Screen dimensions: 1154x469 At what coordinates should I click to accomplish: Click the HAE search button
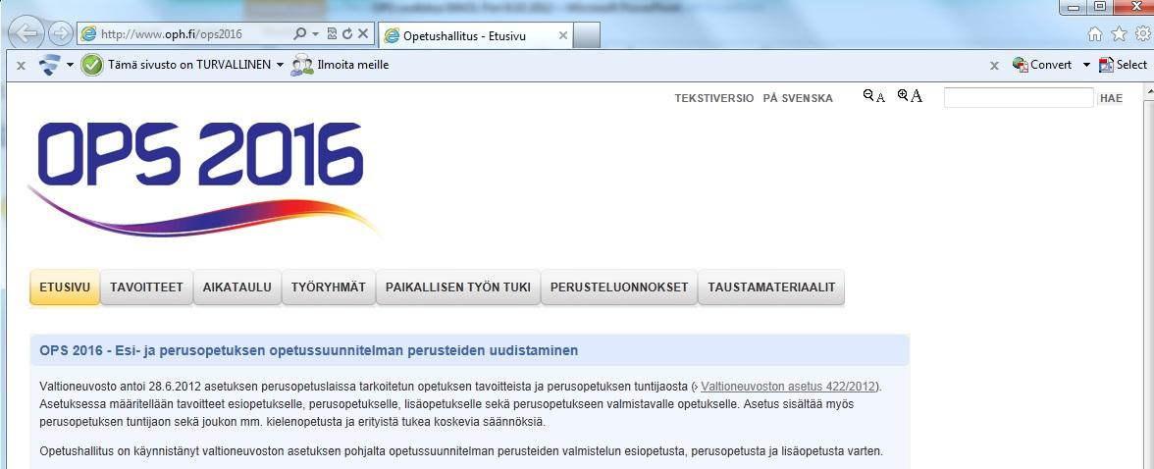pos(1111,98)
